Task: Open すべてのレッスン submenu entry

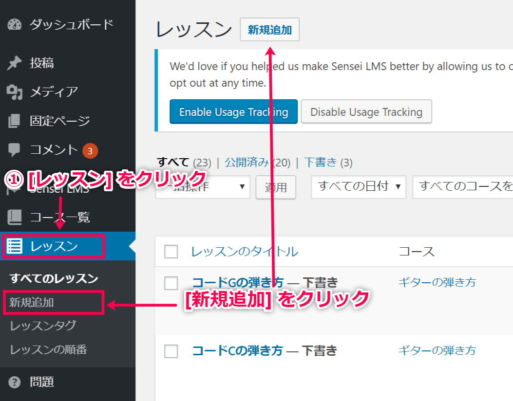Action: pyautogui.click(x=54, y=278)
